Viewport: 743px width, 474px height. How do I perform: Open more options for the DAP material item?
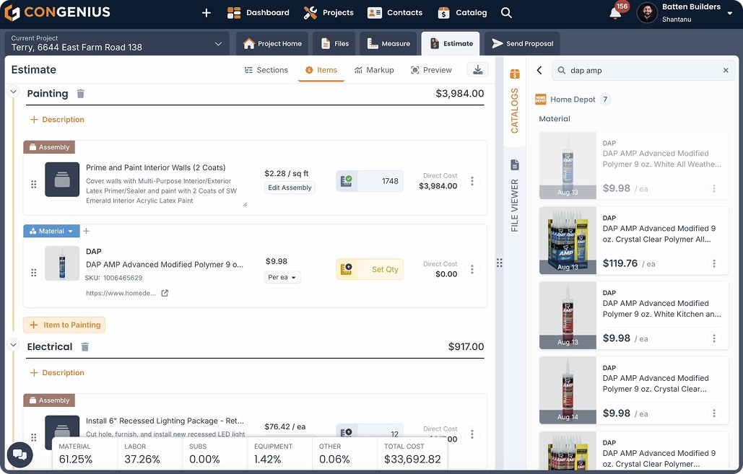pos(472,269)
